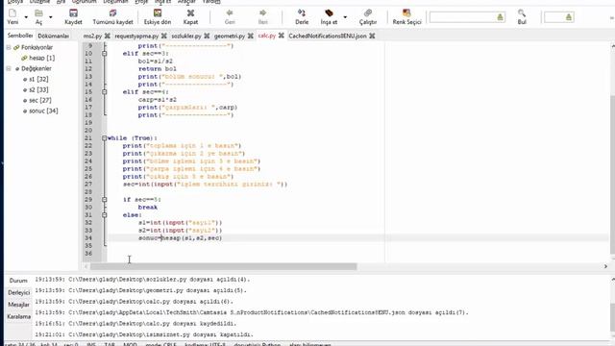Select the sonuc [34] variable
Viewport: 615px width, 346px height.
coord(43,111)
